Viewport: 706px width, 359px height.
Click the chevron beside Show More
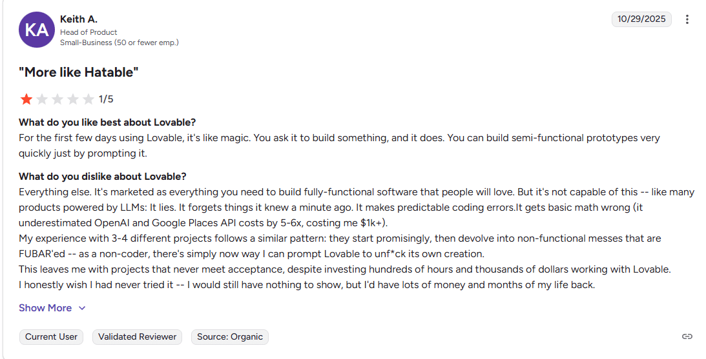pyautogui.click(x=82, y=308)
